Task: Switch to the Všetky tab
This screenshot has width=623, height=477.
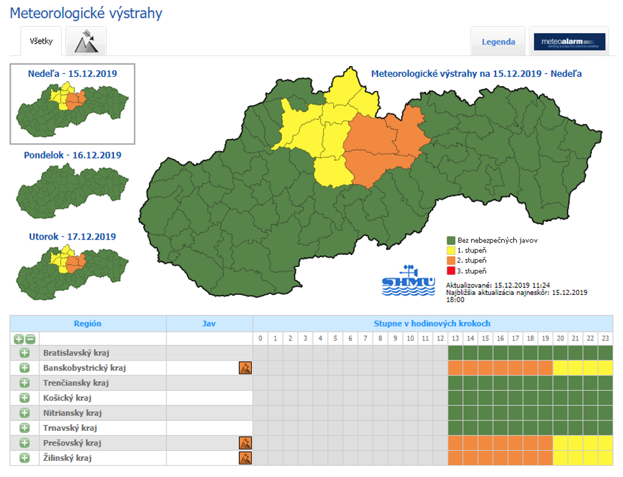Action: coord(41,42)
